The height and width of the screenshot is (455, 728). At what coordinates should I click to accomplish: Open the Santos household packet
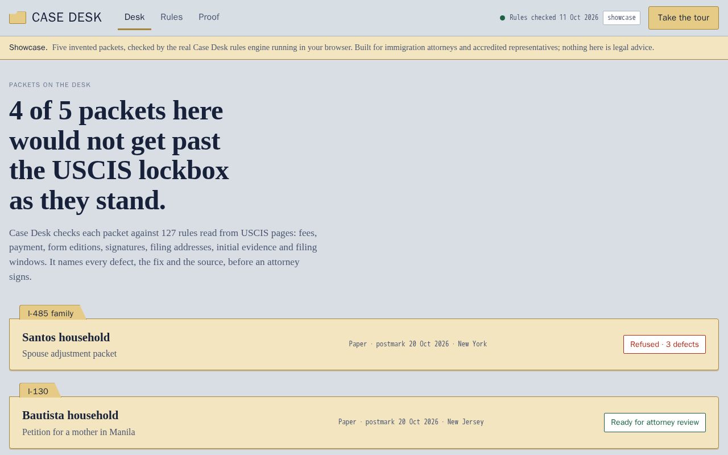[364, 344]
